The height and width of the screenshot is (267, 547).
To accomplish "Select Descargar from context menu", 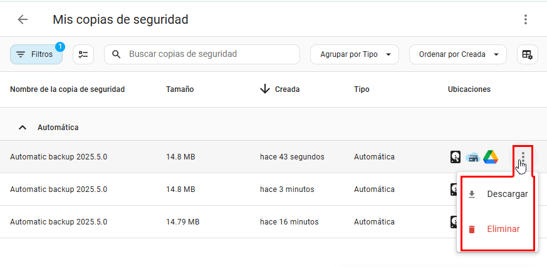I will pos(507,194).
